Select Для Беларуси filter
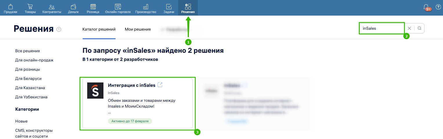The width and height of the screenshot is (443, 139). [28, 78]
